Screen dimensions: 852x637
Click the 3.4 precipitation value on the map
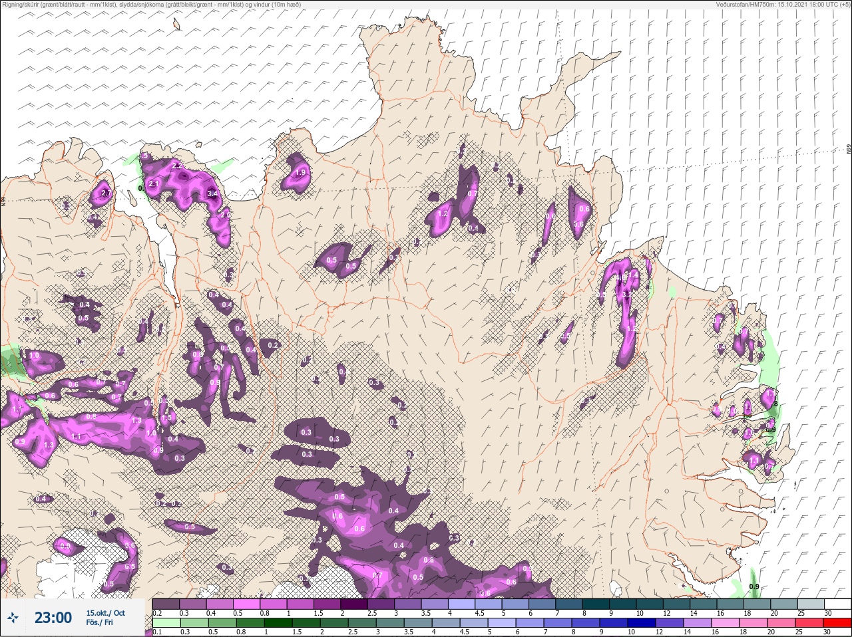pos(212,193)
